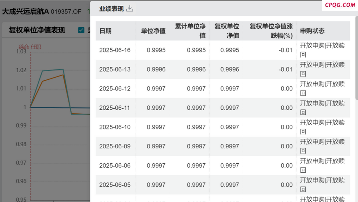Screen dimensions: 358x202
Task: Click the CPQG.COM watermark logo
Action: click(x=340, y=5)
